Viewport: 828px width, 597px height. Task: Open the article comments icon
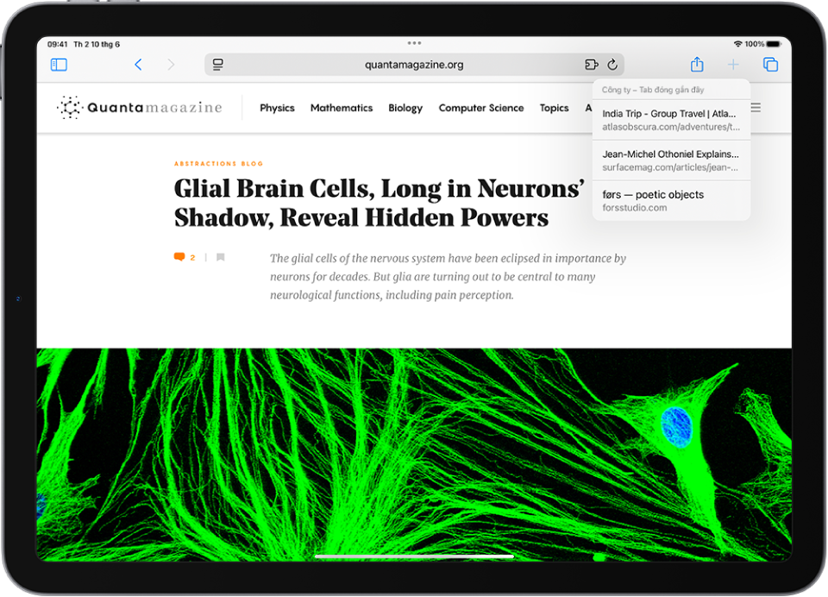(x=179, y=257)
